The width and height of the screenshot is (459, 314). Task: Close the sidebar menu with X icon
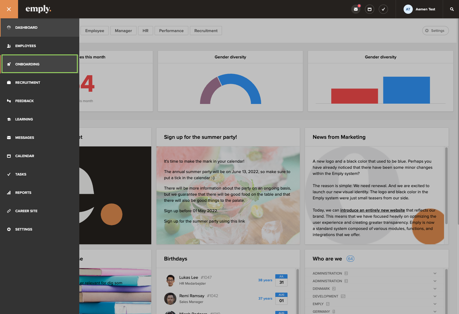[x=9, y=9]
